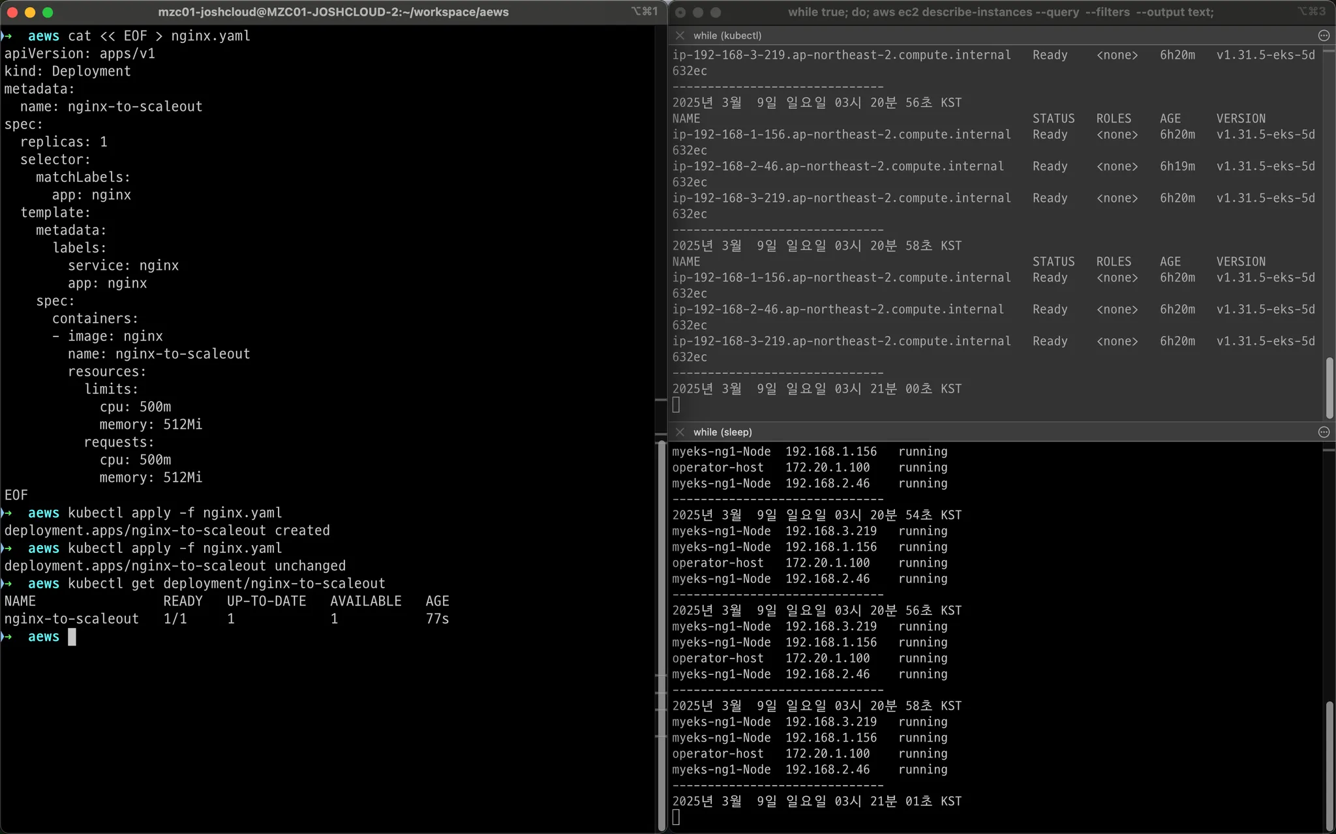Screen dimensions: 1336x834
Task: Click left window title workspace/aews
Action: pyautogui.click(x=333, y=12)
